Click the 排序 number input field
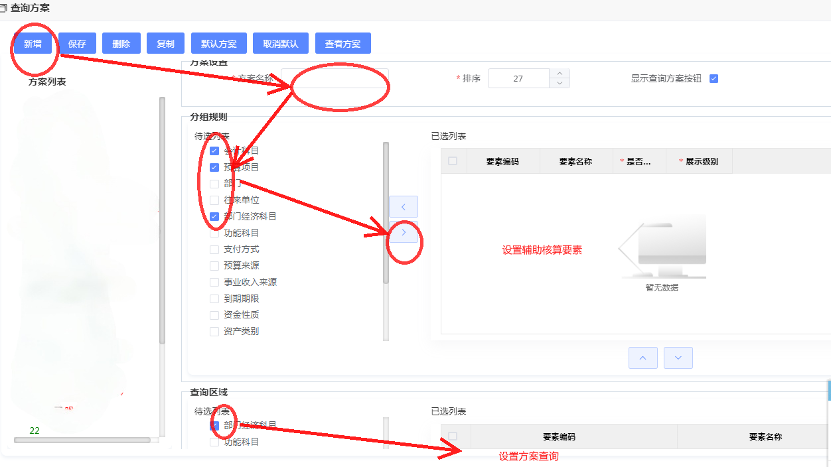This screenshot has height=467, width=831. [518, 78]
